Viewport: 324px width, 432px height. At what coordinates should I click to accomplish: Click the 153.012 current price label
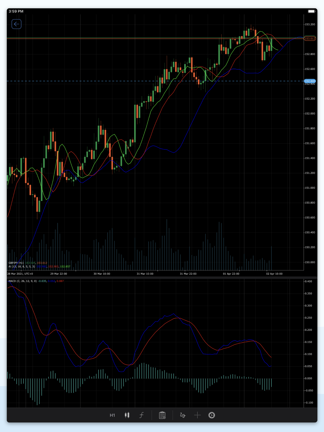[x=310, y=39]
